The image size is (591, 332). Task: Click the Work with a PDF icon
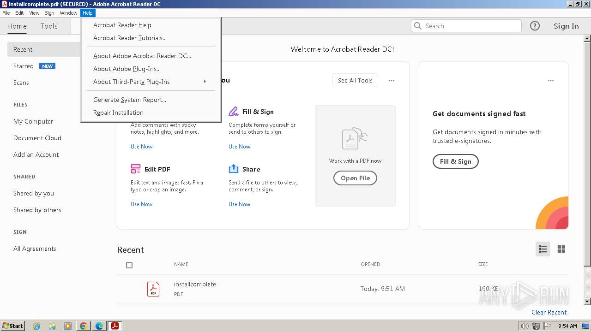(x=355, y=138)
